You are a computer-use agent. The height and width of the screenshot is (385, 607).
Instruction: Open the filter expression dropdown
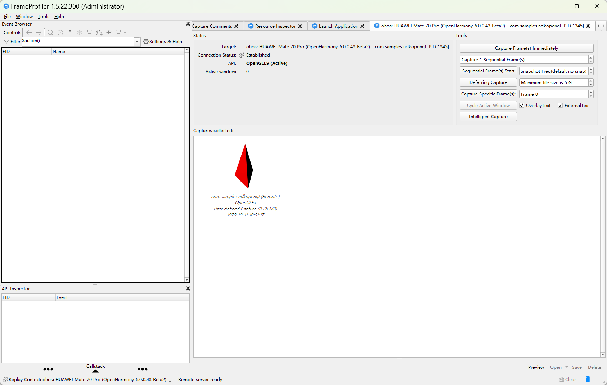tap(137, 42)
